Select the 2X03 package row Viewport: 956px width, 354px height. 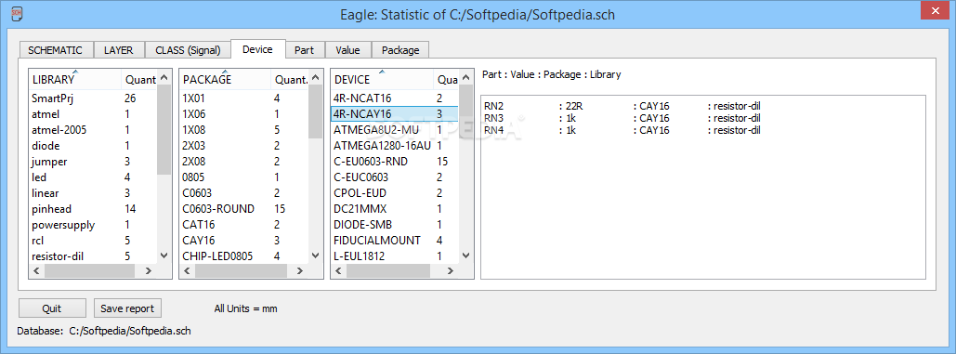pos(243,145)
